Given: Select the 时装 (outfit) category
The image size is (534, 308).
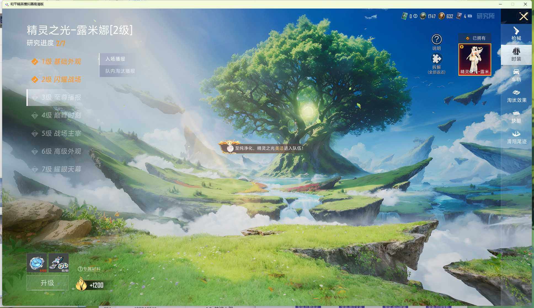Looking at the screenshot, I should point(516,54).
